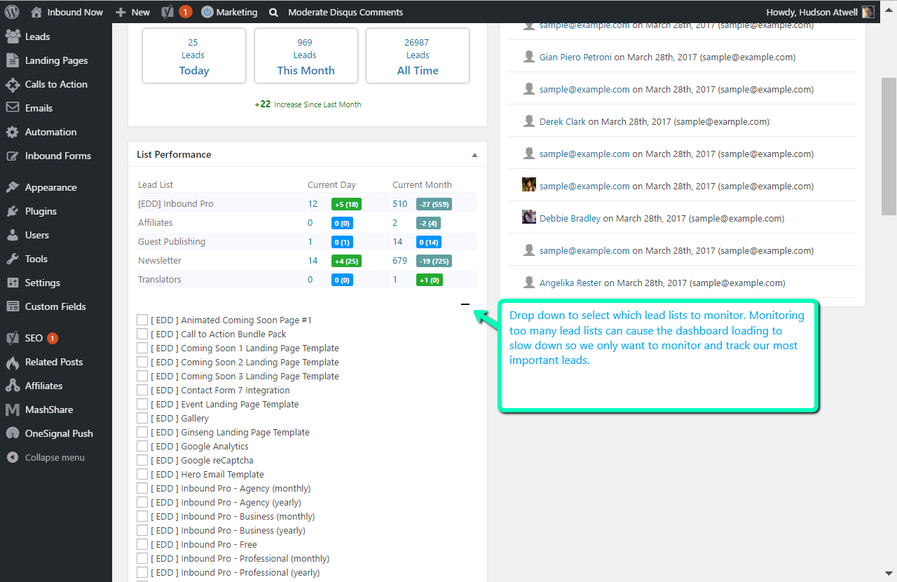897x582 pixels.
Task: Click Hudson Atwell's avatar in admin bar
Action: pyautogui.click(x=868, y=12)
